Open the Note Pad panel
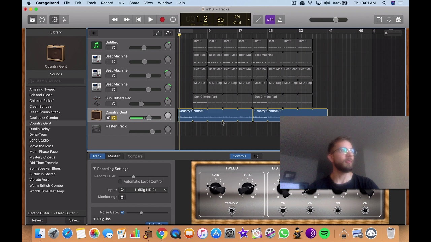Image resolution: width=431 pixels, height=242 pixels. coord(379,19)
